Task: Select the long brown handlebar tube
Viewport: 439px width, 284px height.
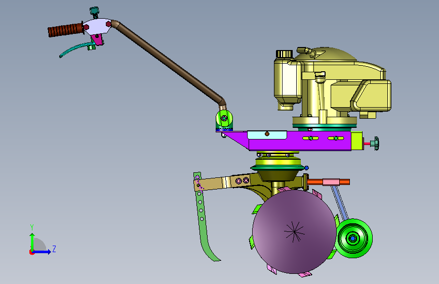Action: 169,63
